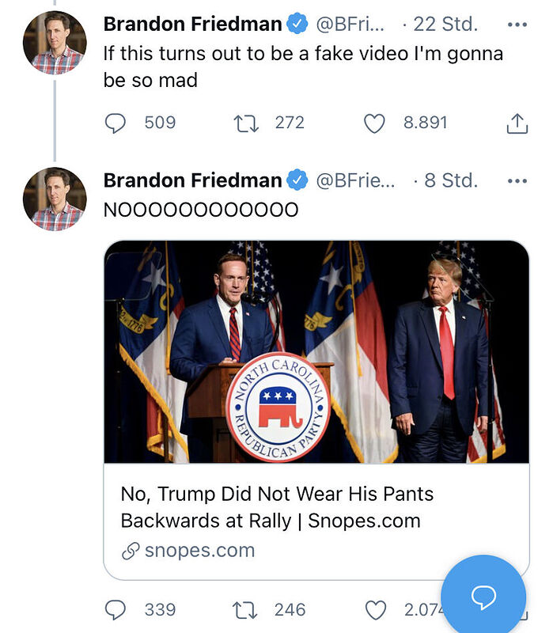Like the NOOOOOOOOOOOO tweet
Viewport: 553px width, 633px height.
click(x=374, y=609)
